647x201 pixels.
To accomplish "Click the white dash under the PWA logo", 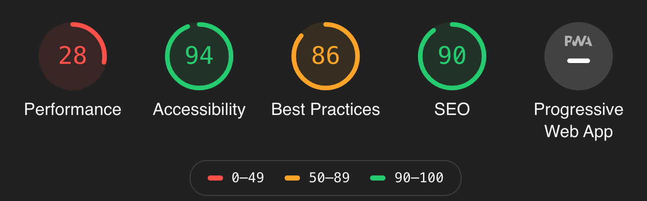I will point(578,61).
